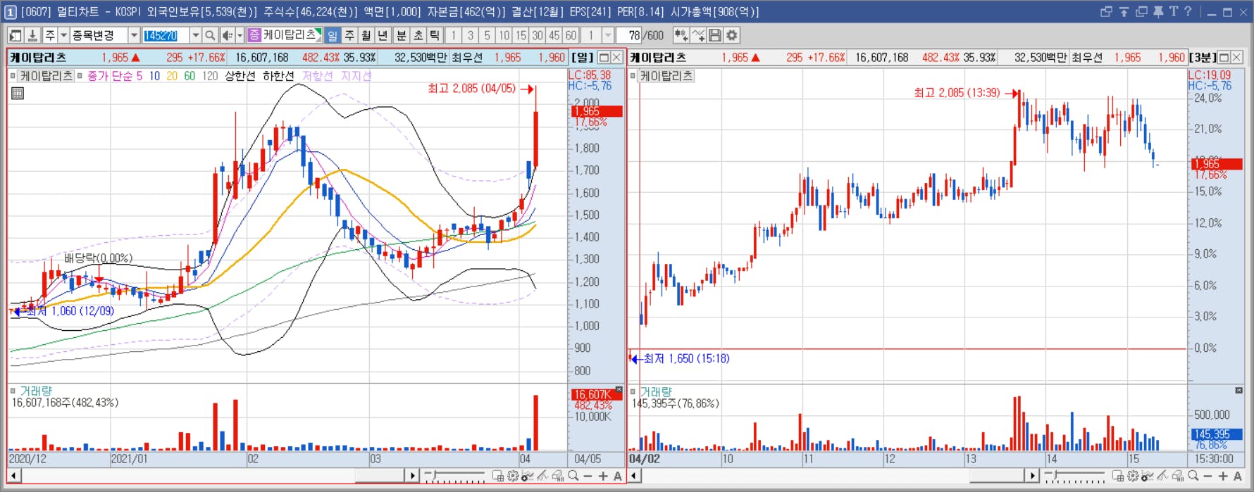Image resolution: width=1254 pixels, height=492 pixels.
Task: Click the pin window icon in title bar
Action: (x=1158, y=11)
